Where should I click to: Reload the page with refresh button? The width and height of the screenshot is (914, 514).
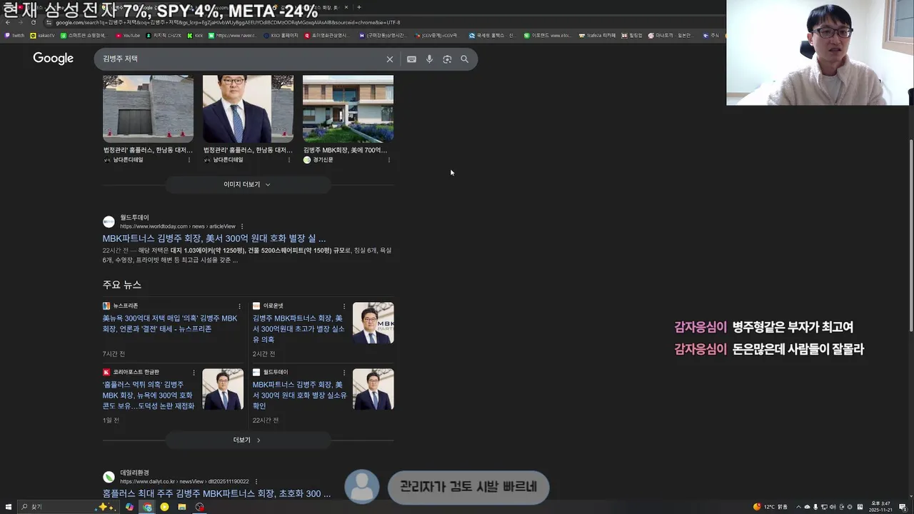(x=33, y=22)
